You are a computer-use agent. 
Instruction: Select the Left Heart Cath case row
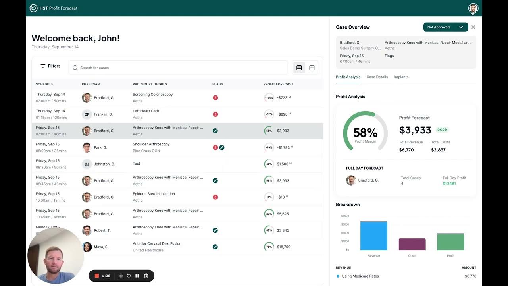177,114
